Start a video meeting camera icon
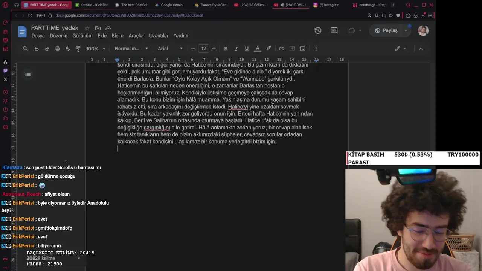The image size is (482, 271). tap(352, 30)
